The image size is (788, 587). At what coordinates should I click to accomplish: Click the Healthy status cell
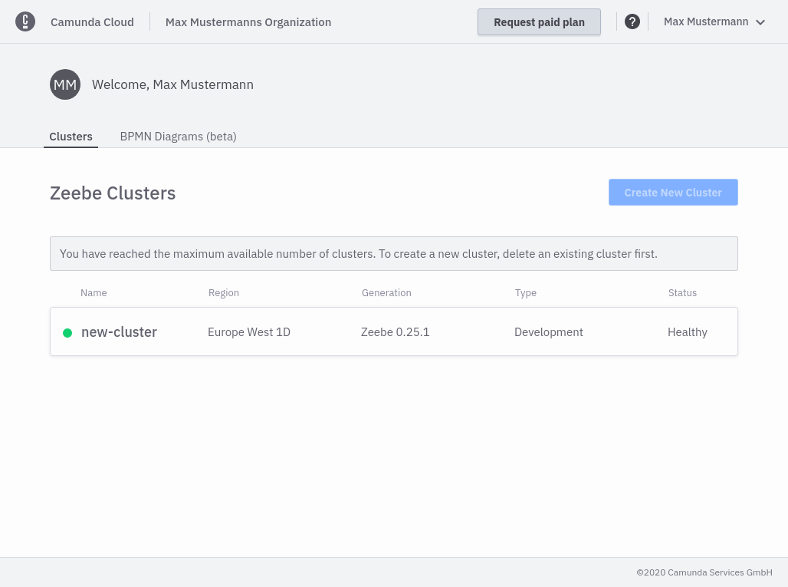click(688, 332)
